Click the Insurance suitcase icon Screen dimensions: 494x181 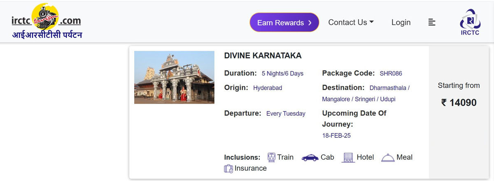tap(228, 168)
